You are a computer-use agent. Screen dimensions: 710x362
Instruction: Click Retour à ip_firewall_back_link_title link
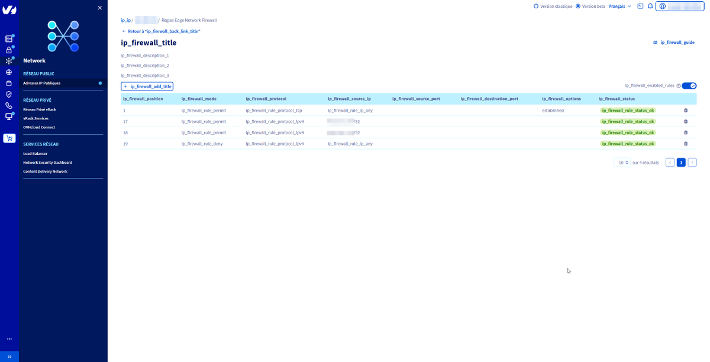(x=161, y=31)
